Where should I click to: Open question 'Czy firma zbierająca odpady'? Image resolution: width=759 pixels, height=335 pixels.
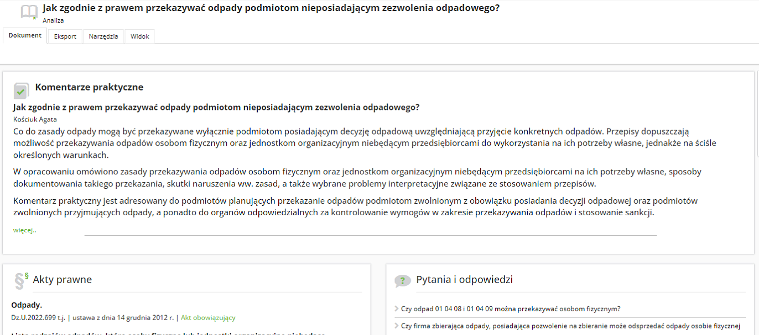570,326
